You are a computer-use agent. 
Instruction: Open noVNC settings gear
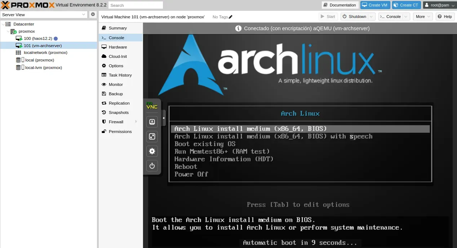[152, 151]
